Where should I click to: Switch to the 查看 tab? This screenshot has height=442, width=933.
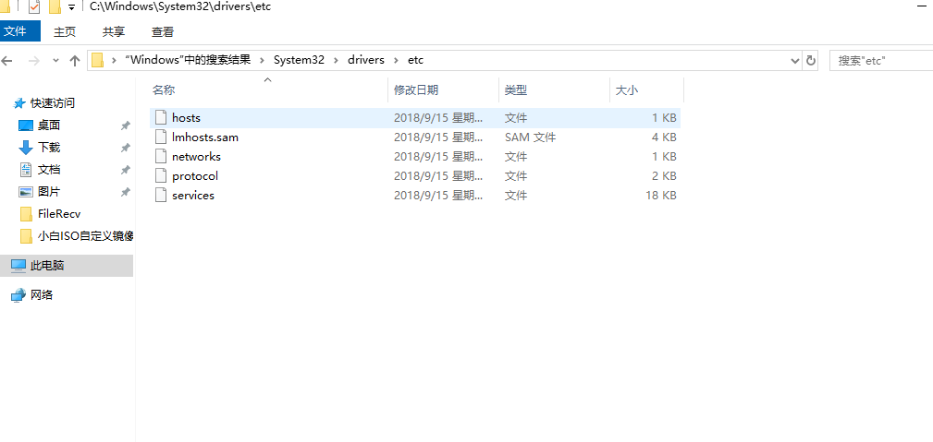tap(163, 31)
